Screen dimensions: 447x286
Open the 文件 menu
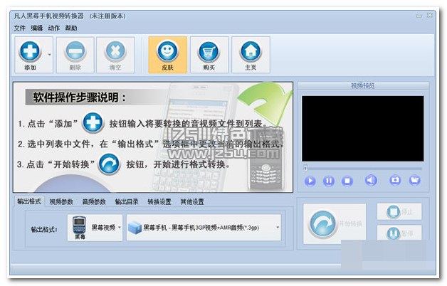[20, 28]
